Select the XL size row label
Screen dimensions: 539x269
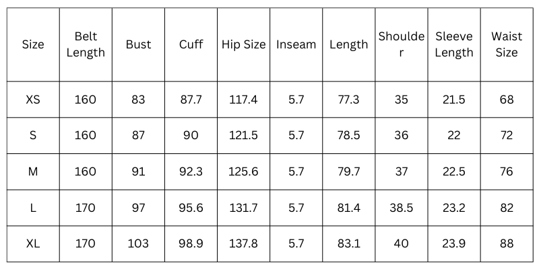[33, 243]
